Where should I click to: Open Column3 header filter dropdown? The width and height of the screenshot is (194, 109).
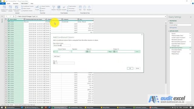[76, 19]
